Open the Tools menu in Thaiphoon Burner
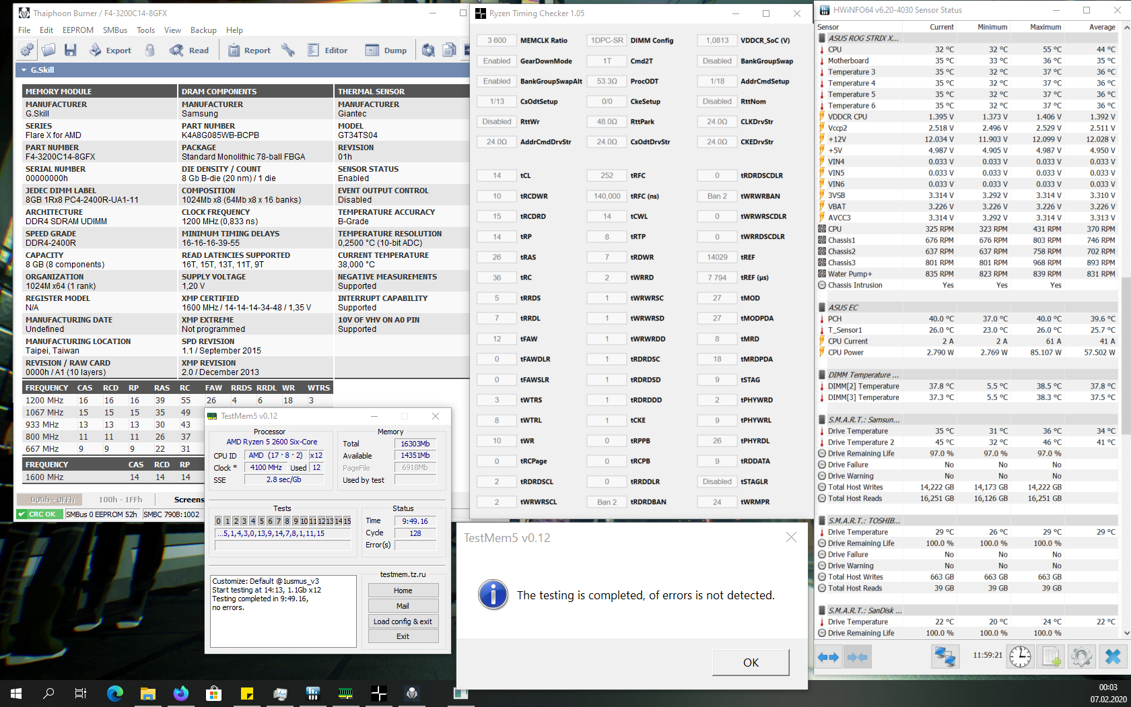The image size is (1131, 707). pos(145,30)
